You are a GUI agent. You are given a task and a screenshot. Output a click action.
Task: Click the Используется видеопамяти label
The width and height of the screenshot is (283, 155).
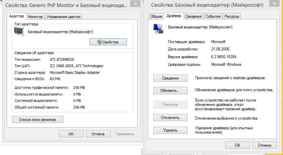pos(39,94)
